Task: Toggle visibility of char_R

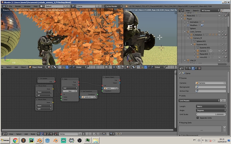Action: click(219, 60)
